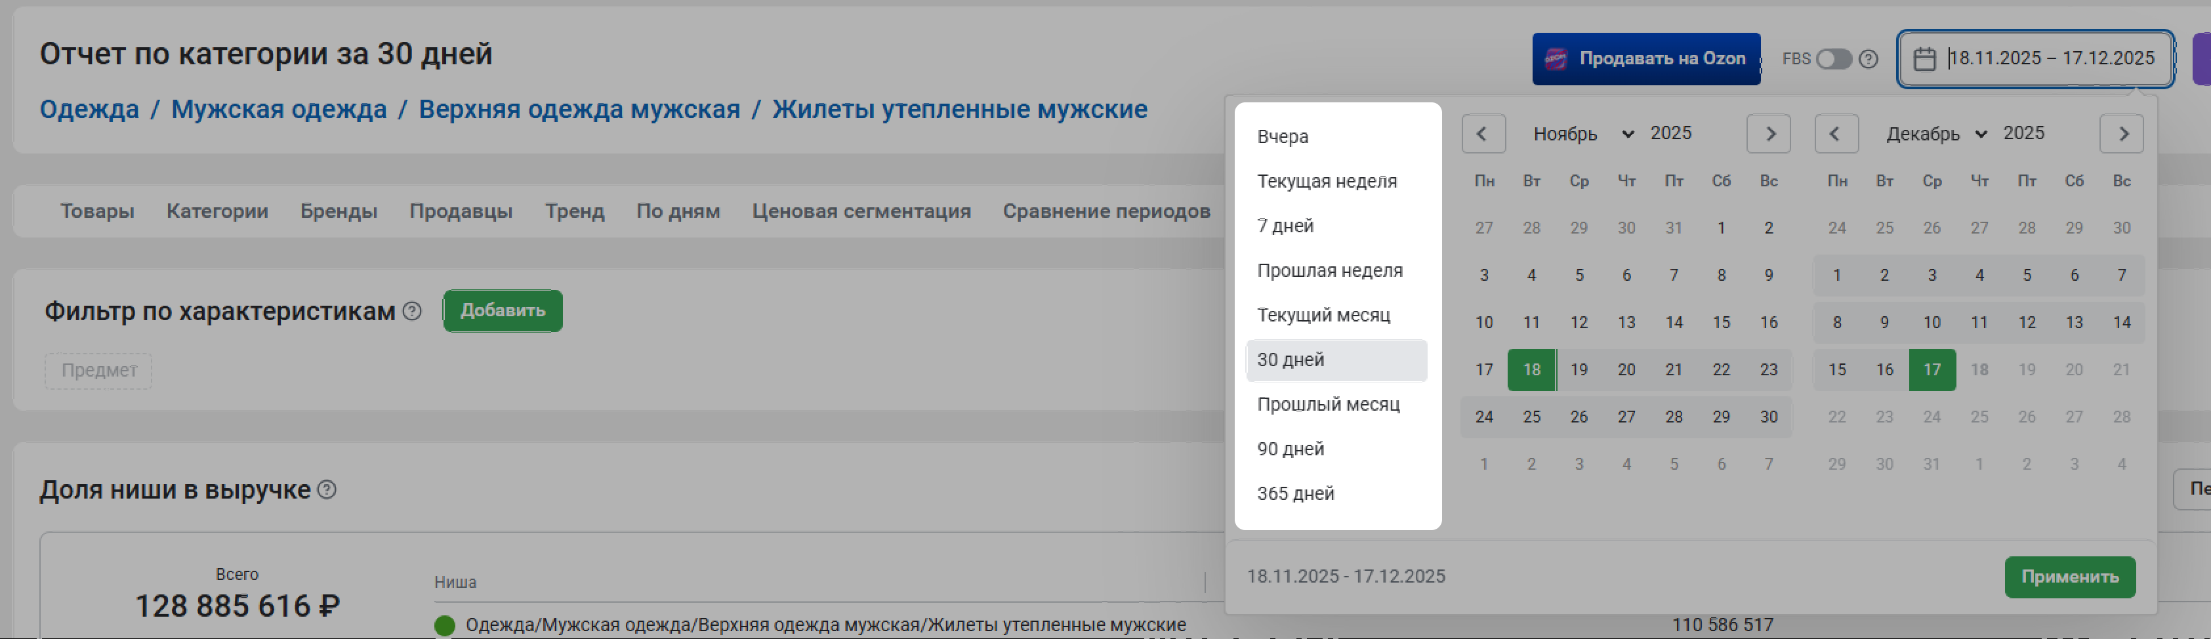This screenshot has width=2211, height=639.
Task: Go to previous month in November calendar
Action: point(1482,134)
